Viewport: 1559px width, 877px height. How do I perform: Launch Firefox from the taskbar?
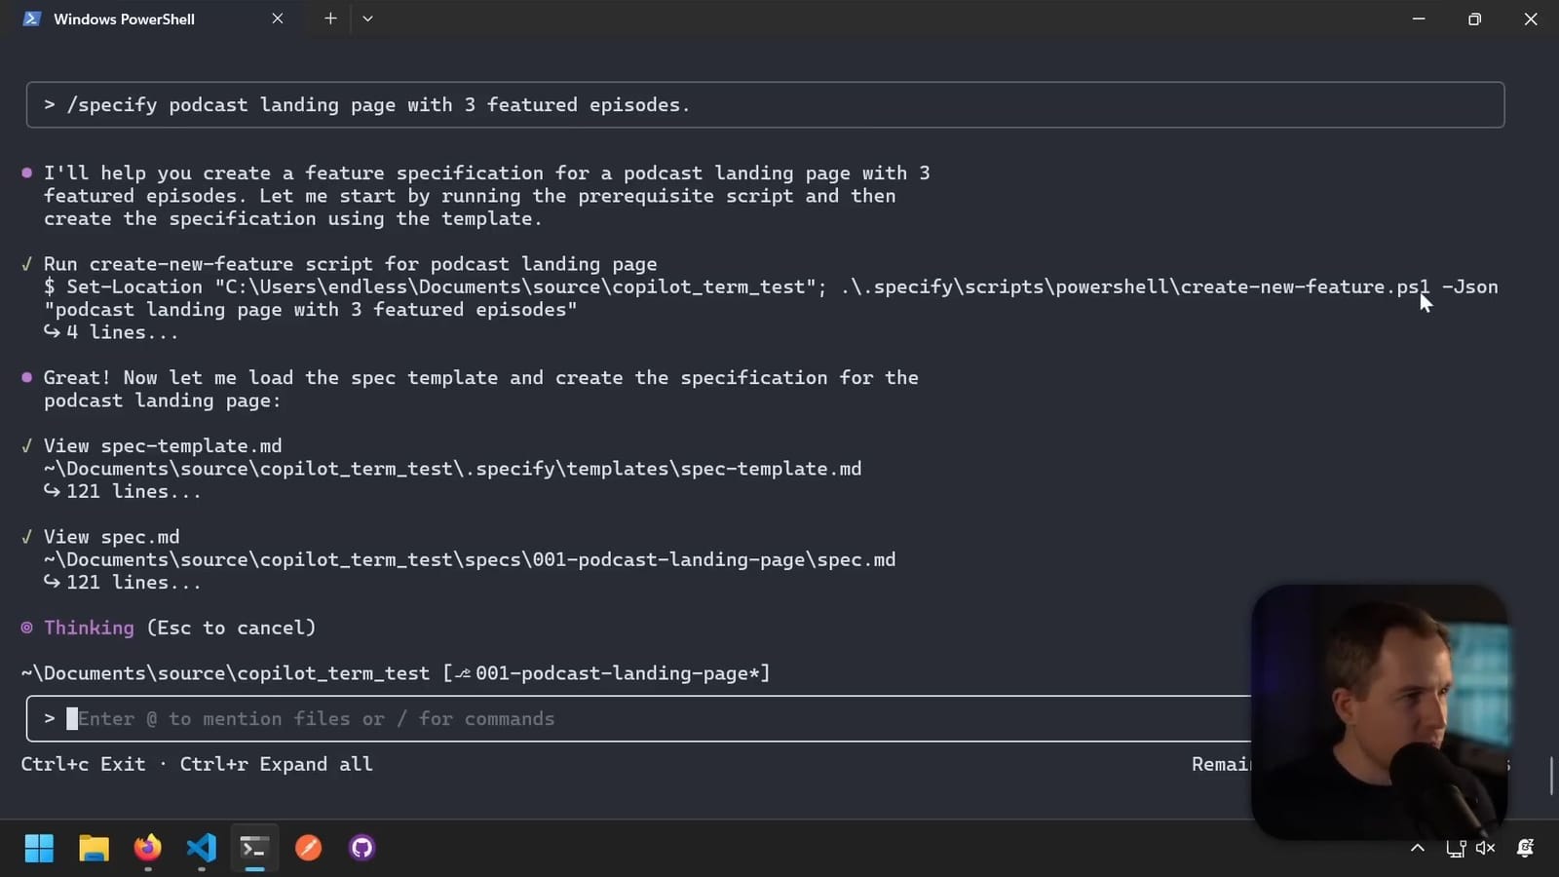pos(147,848)
